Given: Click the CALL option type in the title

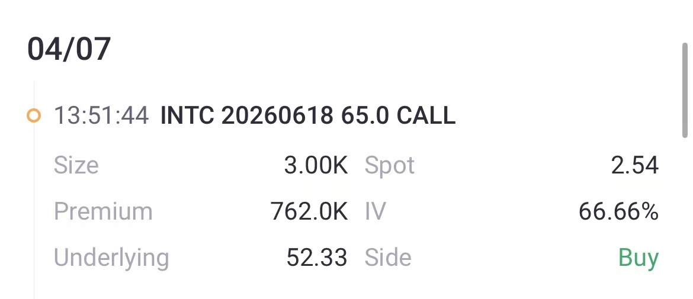Looking at the screenshot, I should tap(426, 116).
